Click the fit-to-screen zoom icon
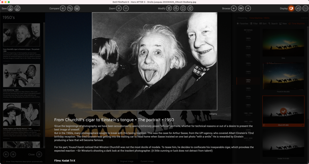The height and width of the screenshot is (164, 309). click(x=119, y=8)
